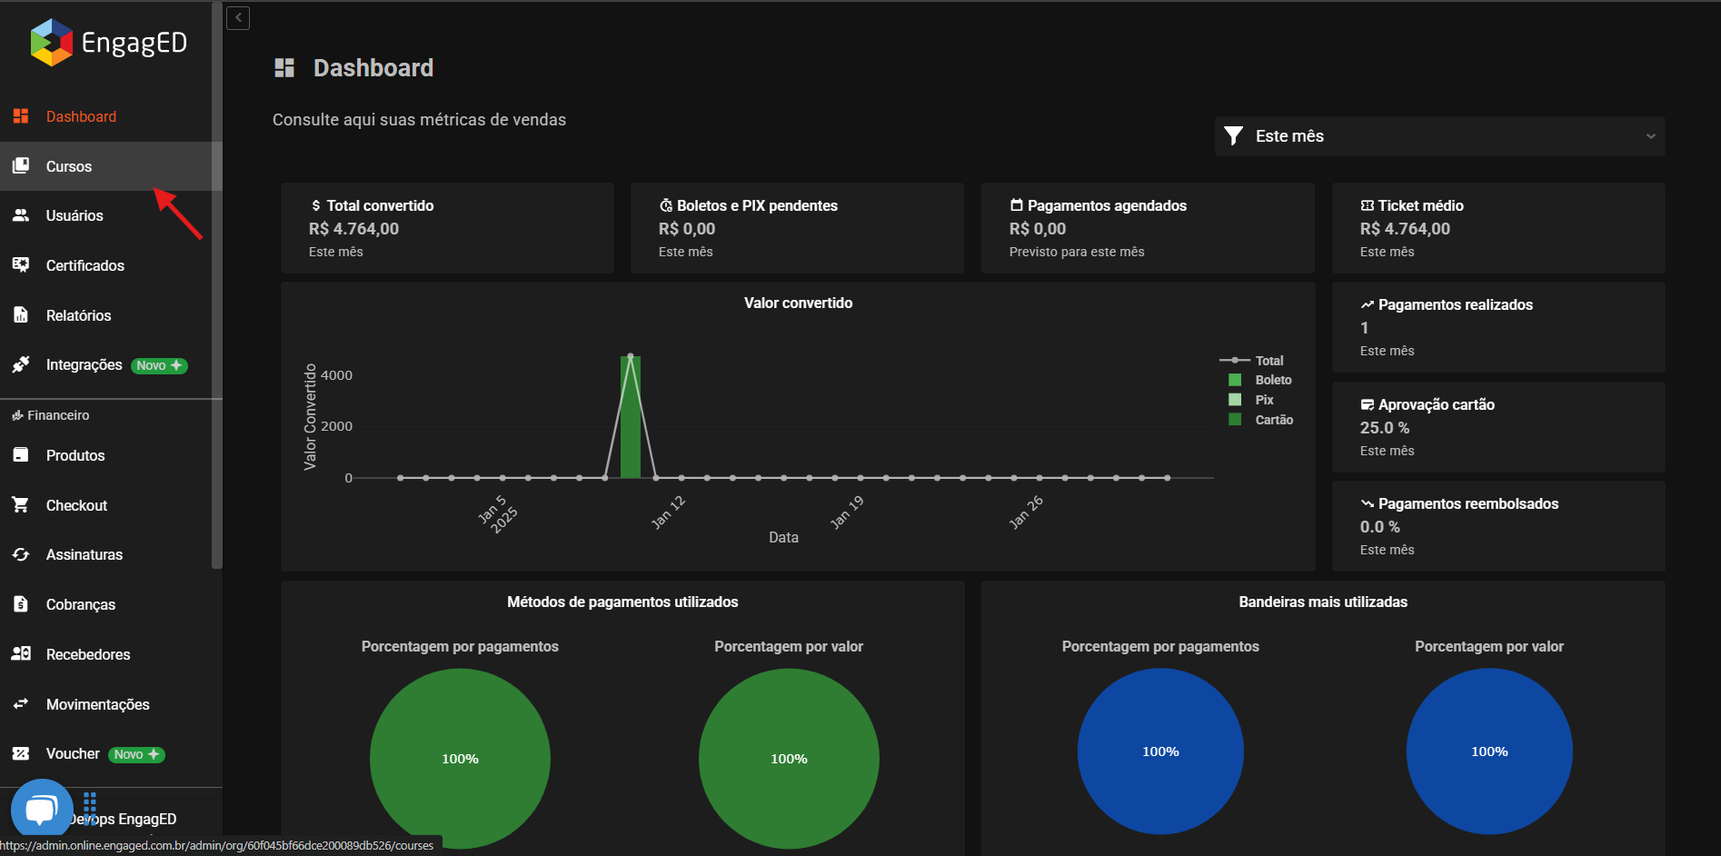
Task: Collapse the sidebar with the chevron button
Action: pyautogui.click(x=238, y=17)
